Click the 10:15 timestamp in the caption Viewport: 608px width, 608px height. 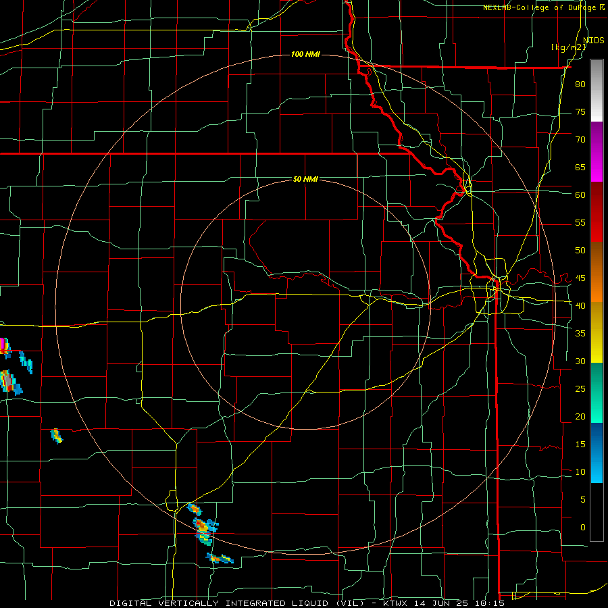(490, 603)
